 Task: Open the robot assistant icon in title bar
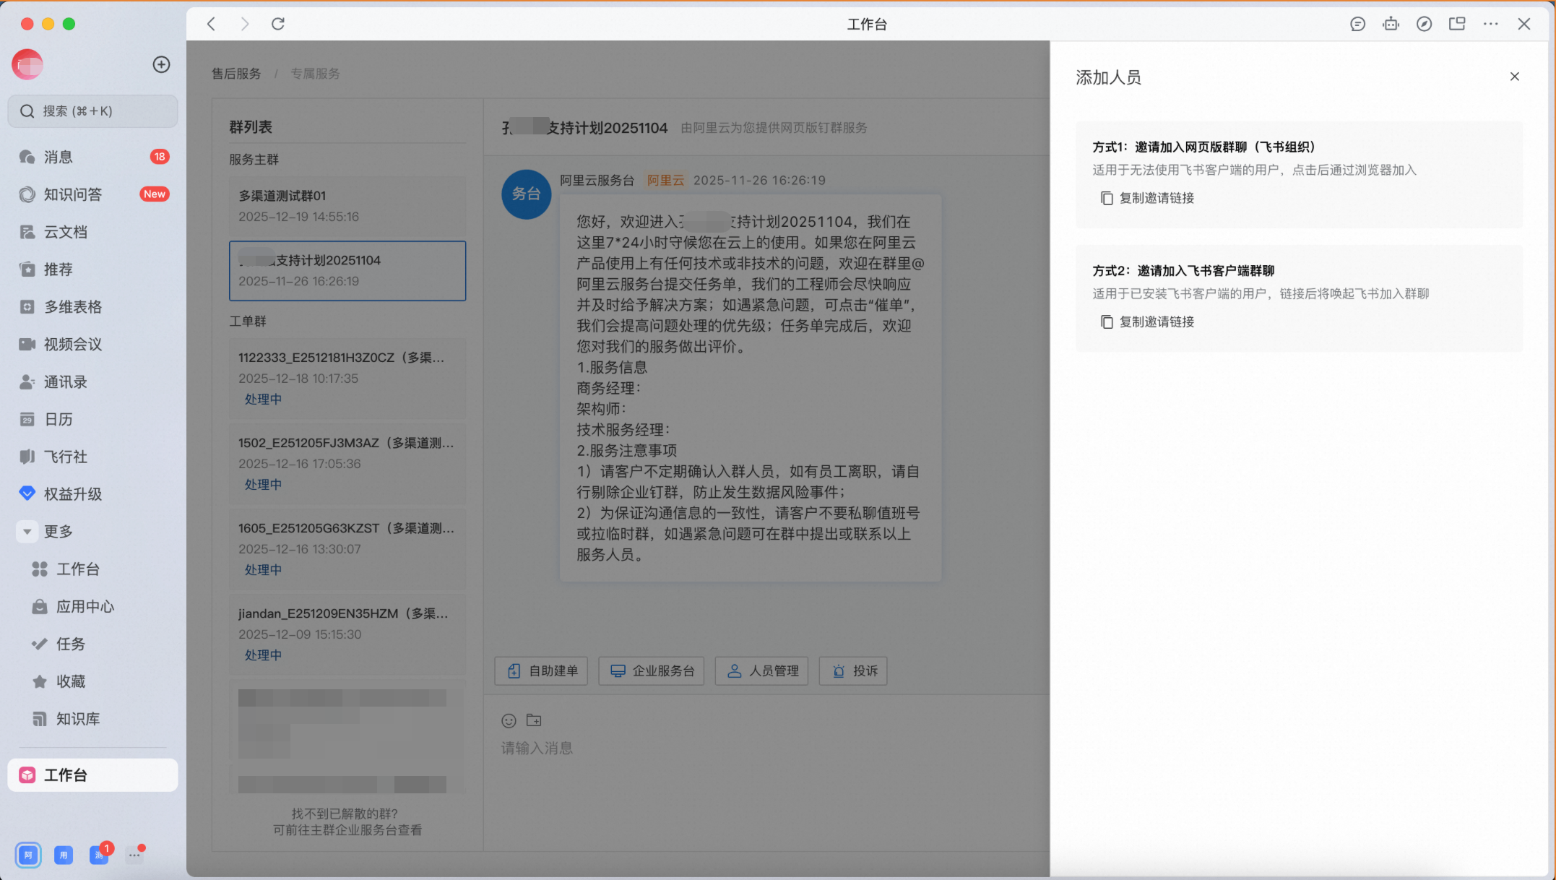(1391, 24)
